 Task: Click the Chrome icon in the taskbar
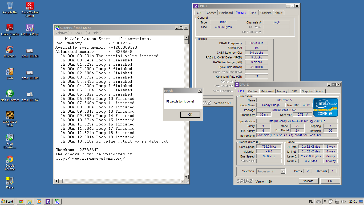[21, 202]
